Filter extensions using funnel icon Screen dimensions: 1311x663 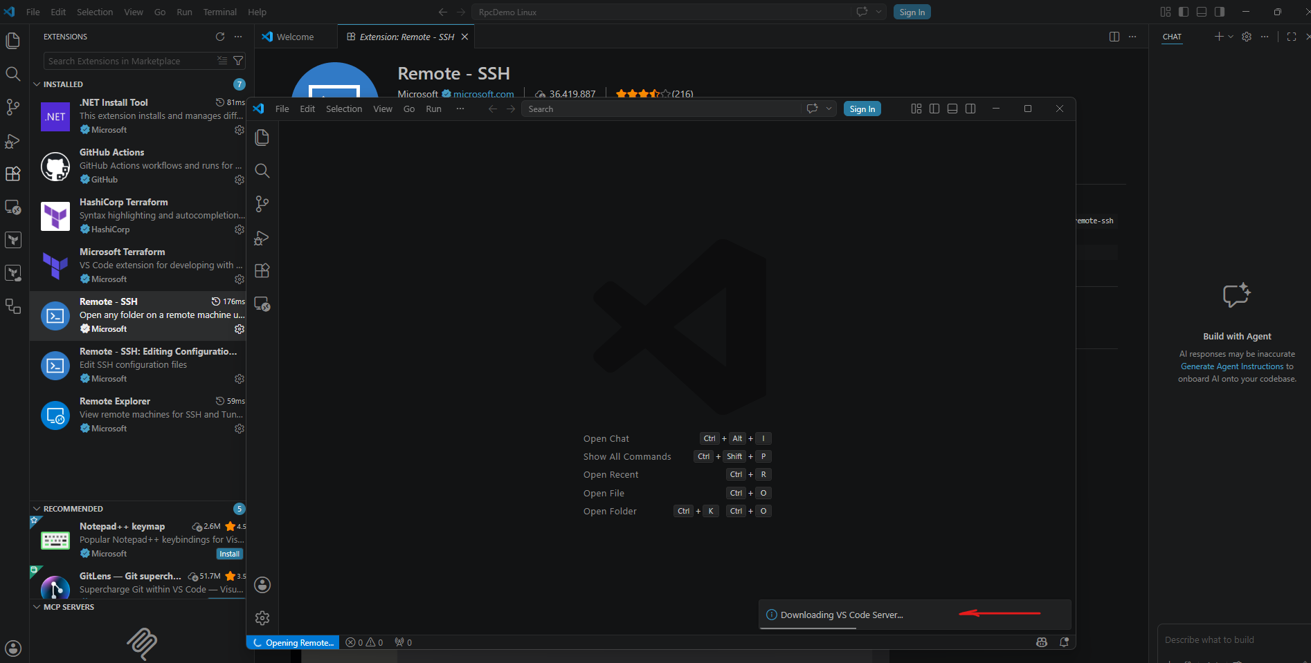coord(238,61)
